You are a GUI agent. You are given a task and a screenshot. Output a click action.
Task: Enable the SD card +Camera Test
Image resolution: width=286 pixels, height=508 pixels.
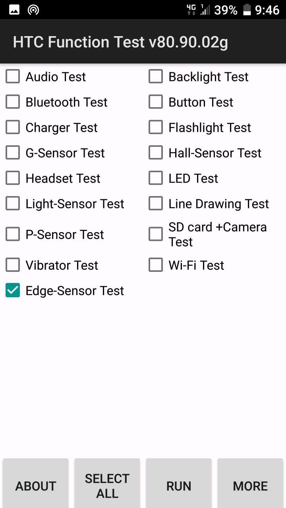(156, 234)
